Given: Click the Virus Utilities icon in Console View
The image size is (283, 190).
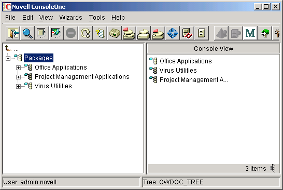Looking at the screenshot, I should [153, 70].
